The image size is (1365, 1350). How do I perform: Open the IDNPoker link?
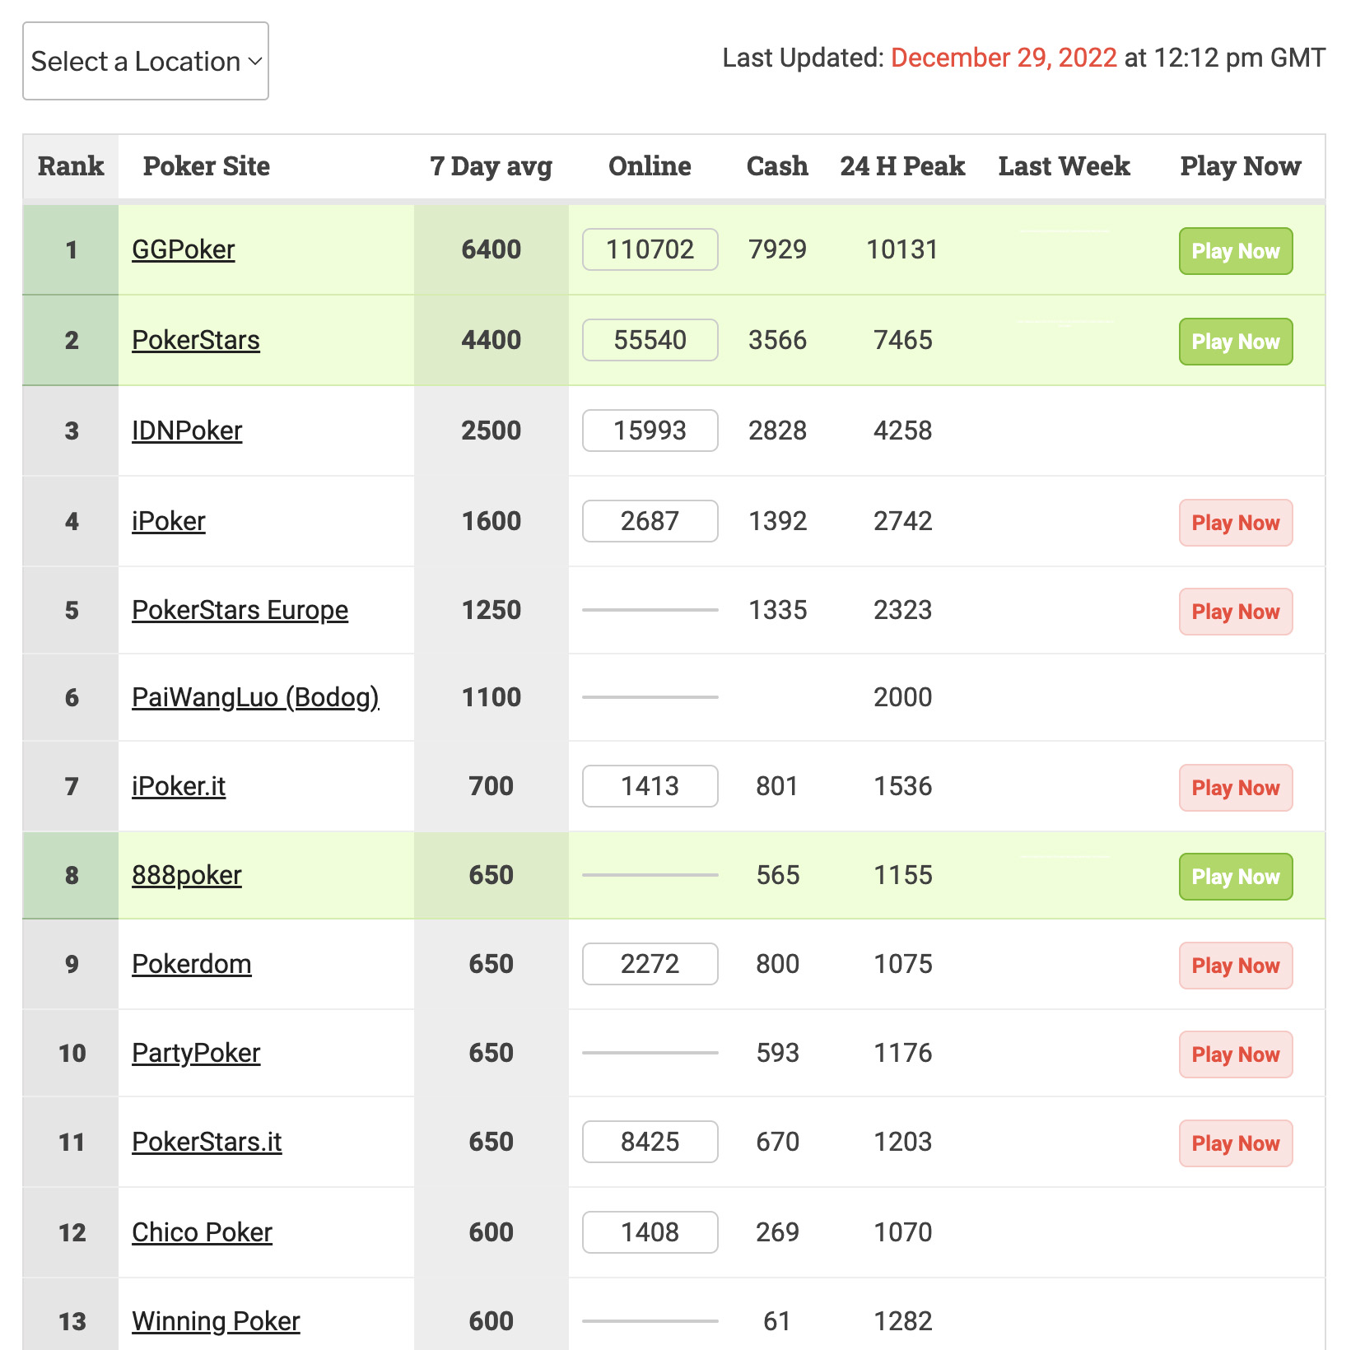point(187,431)
